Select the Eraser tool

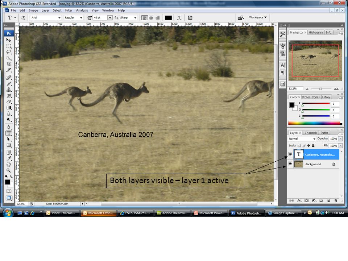(x=9, y=101)
